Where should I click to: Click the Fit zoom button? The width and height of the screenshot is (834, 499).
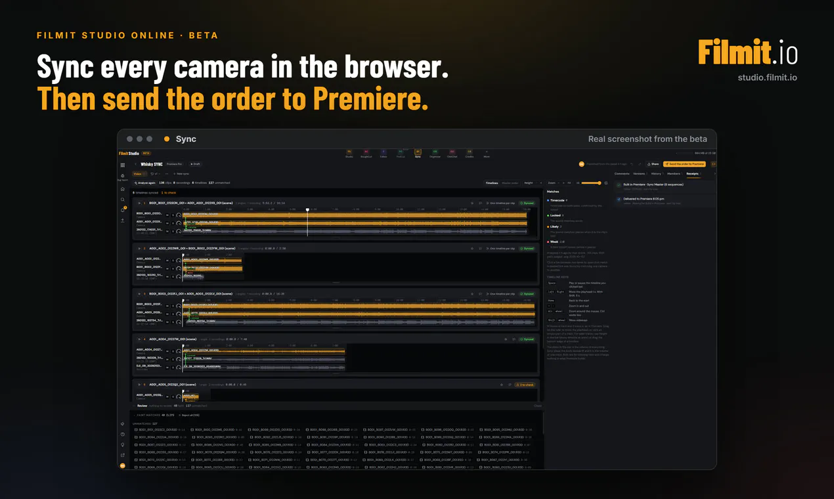(569, 183)
